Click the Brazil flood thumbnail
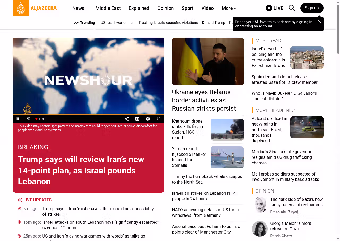The image size is (340, 241). [307, 127]
